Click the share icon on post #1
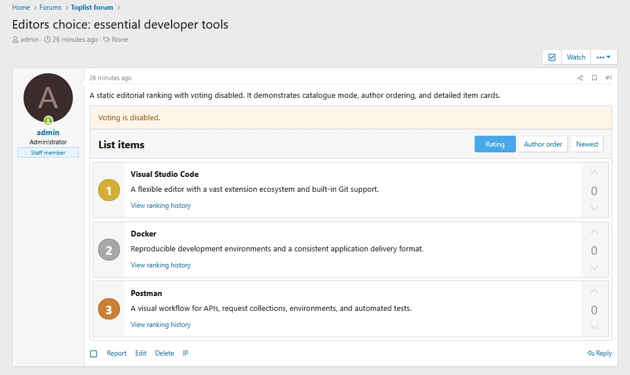 (580, 78)
